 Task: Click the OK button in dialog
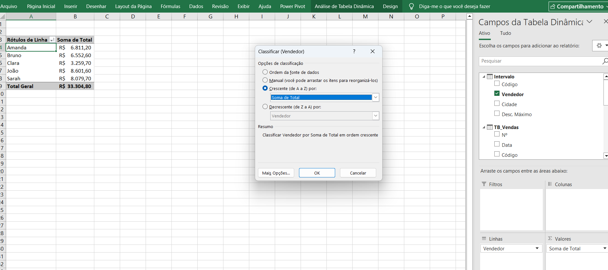pyautogui.click(x=317, y=173)
